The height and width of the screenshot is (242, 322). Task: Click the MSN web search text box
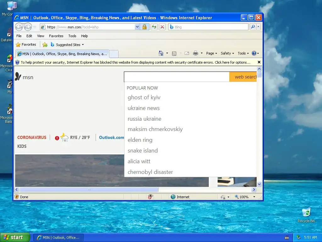(x=177, y=77)
